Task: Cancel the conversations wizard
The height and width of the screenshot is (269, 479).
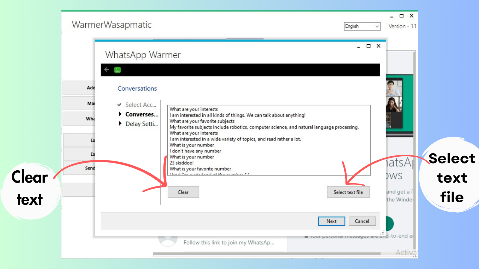Action: tap(362, 221)
